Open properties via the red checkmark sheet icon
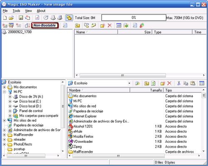Screen dimensions: 208x166 coord(37,18)
